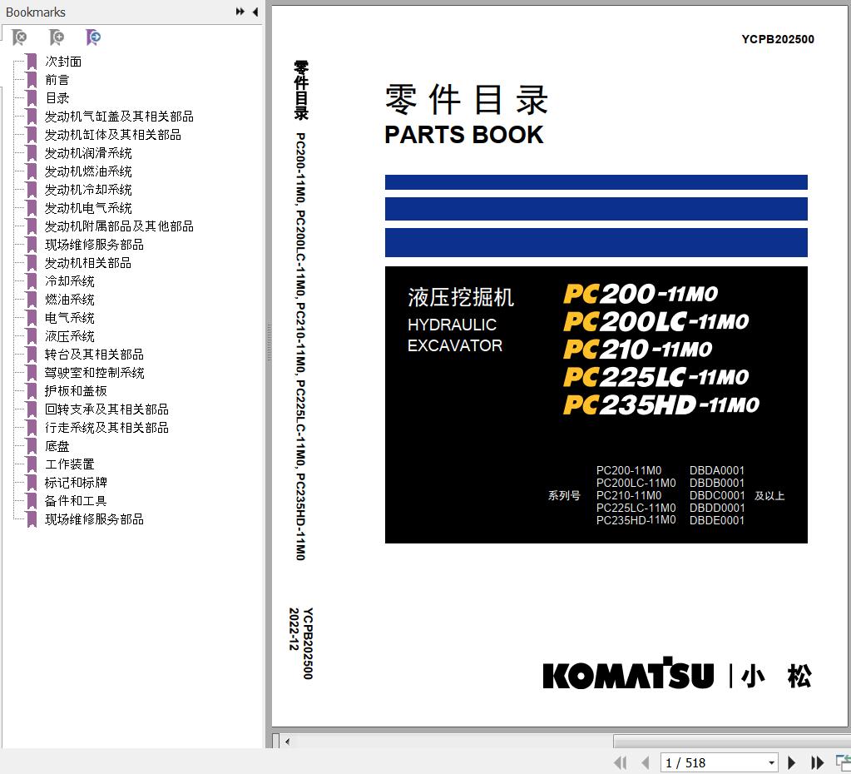The width and height of the screenshot is (851, 774).
Task: Jump to the 燃油系统 bookmark
Action: pos(70,300)
